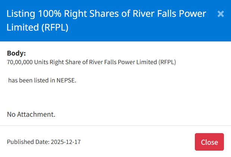Click the "Published Date:" label

click(x=28, y=142)
